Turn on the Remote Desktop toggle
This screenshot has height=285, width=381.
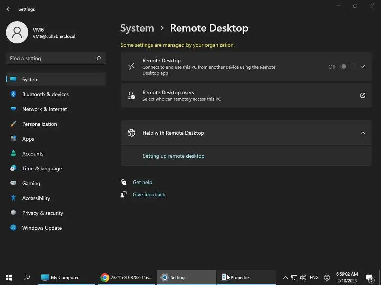click(x=348, y=66)
